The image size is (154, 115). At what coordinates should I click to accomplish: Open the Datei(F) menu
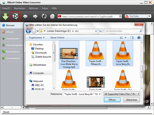[x=6, y=8]
